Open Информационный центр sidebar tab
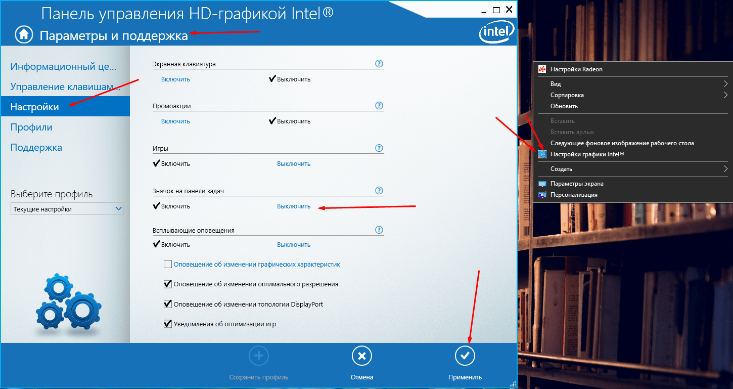Screen dimensions: 733x389 65,66
